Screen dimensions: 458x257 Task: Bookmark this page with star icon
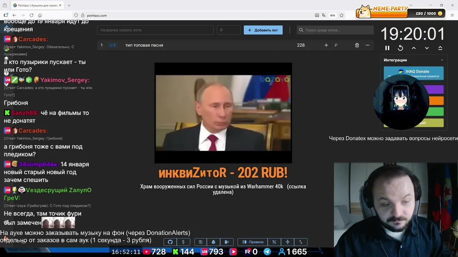(x=342, y=15)
